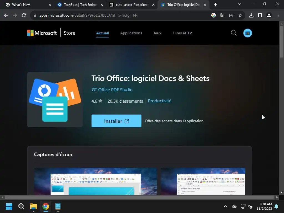
Task: Open Windows taskbar search
Action: point(21,206)
